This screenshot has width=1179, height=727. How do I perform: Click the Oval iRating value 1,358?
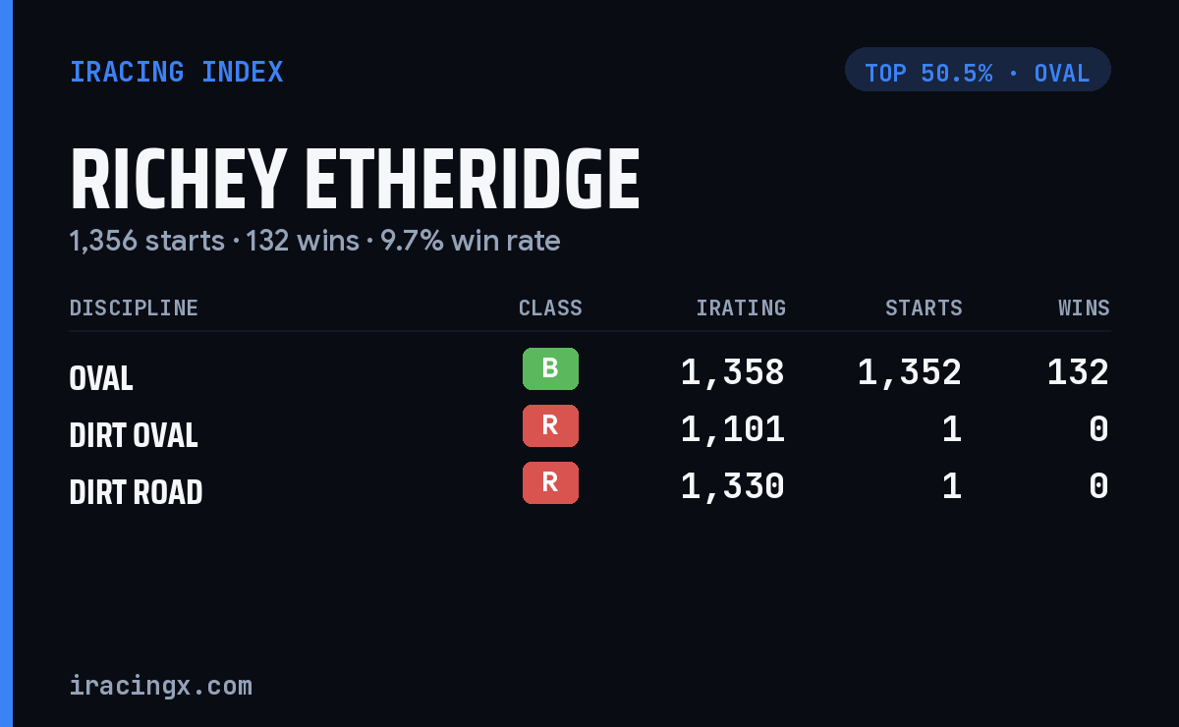[x=733, y=372]
